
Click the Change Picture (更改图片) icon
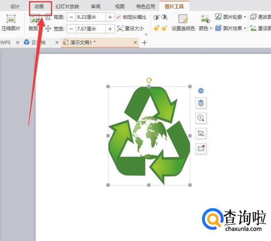point(254,17)
